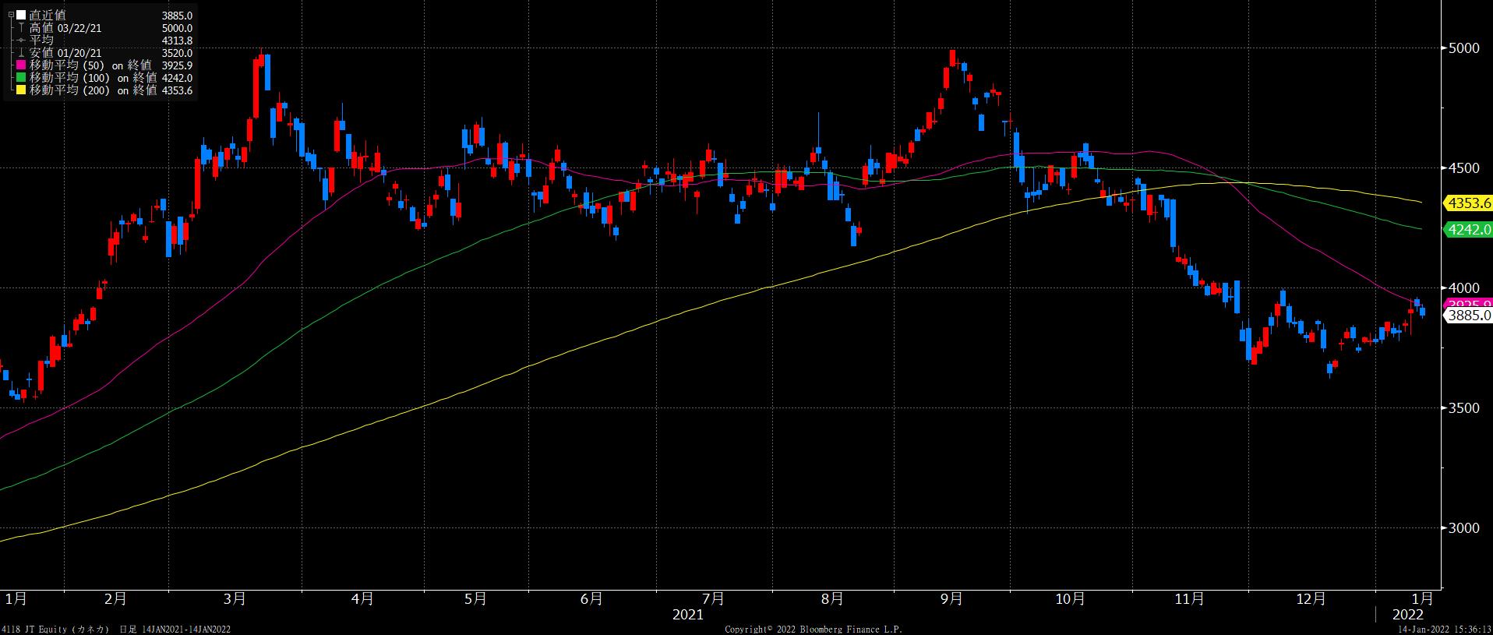The width and height of the screenshot is (1493, 635).
Task: Click the green 100-day moving average swatch
Action: (21, 78)
